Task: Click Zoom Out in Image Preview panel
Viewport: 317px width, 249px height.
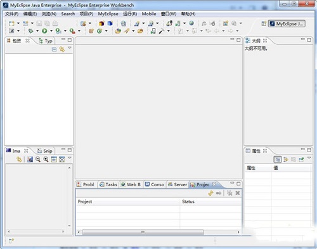Action: (x=38, y=160)
